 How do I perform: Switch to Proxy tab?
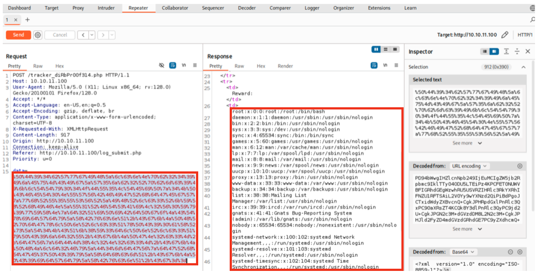tap(78, 8)
